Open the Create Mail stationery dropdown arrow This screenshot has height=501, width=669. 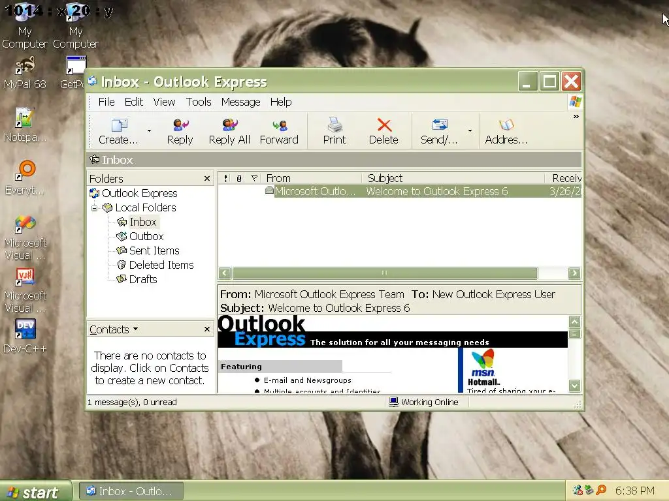coord(149,130)
